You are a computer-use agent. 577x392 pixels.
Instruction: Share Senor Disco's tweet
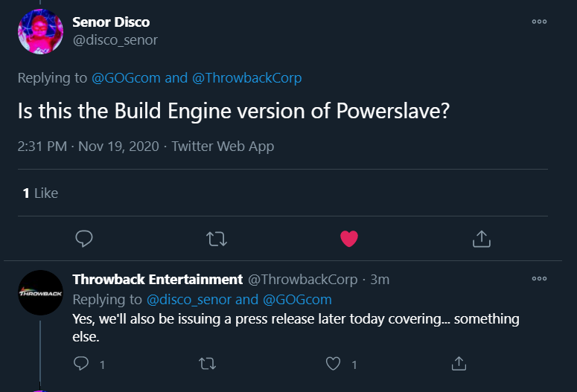tap(481, 239)
